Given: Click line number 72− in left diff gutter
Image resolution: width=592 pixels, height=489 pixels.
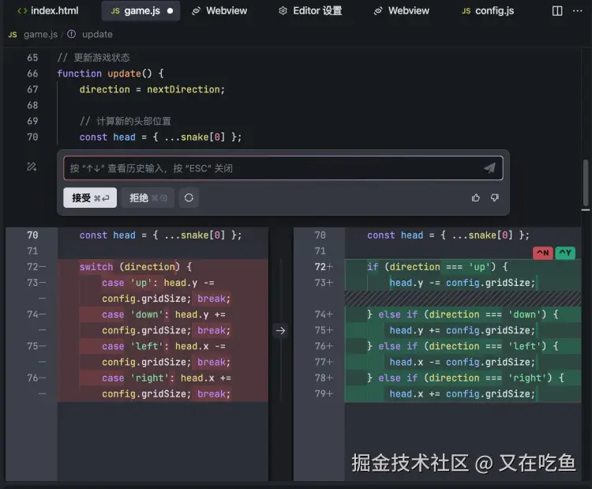Looking at the screenshot, I should [36, 267].
